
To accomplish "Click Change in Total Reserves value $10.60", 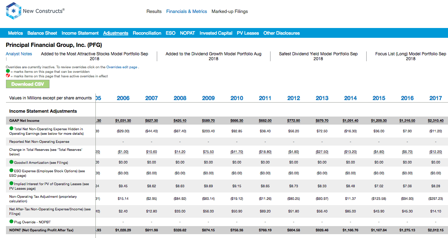I will point(152,152).
